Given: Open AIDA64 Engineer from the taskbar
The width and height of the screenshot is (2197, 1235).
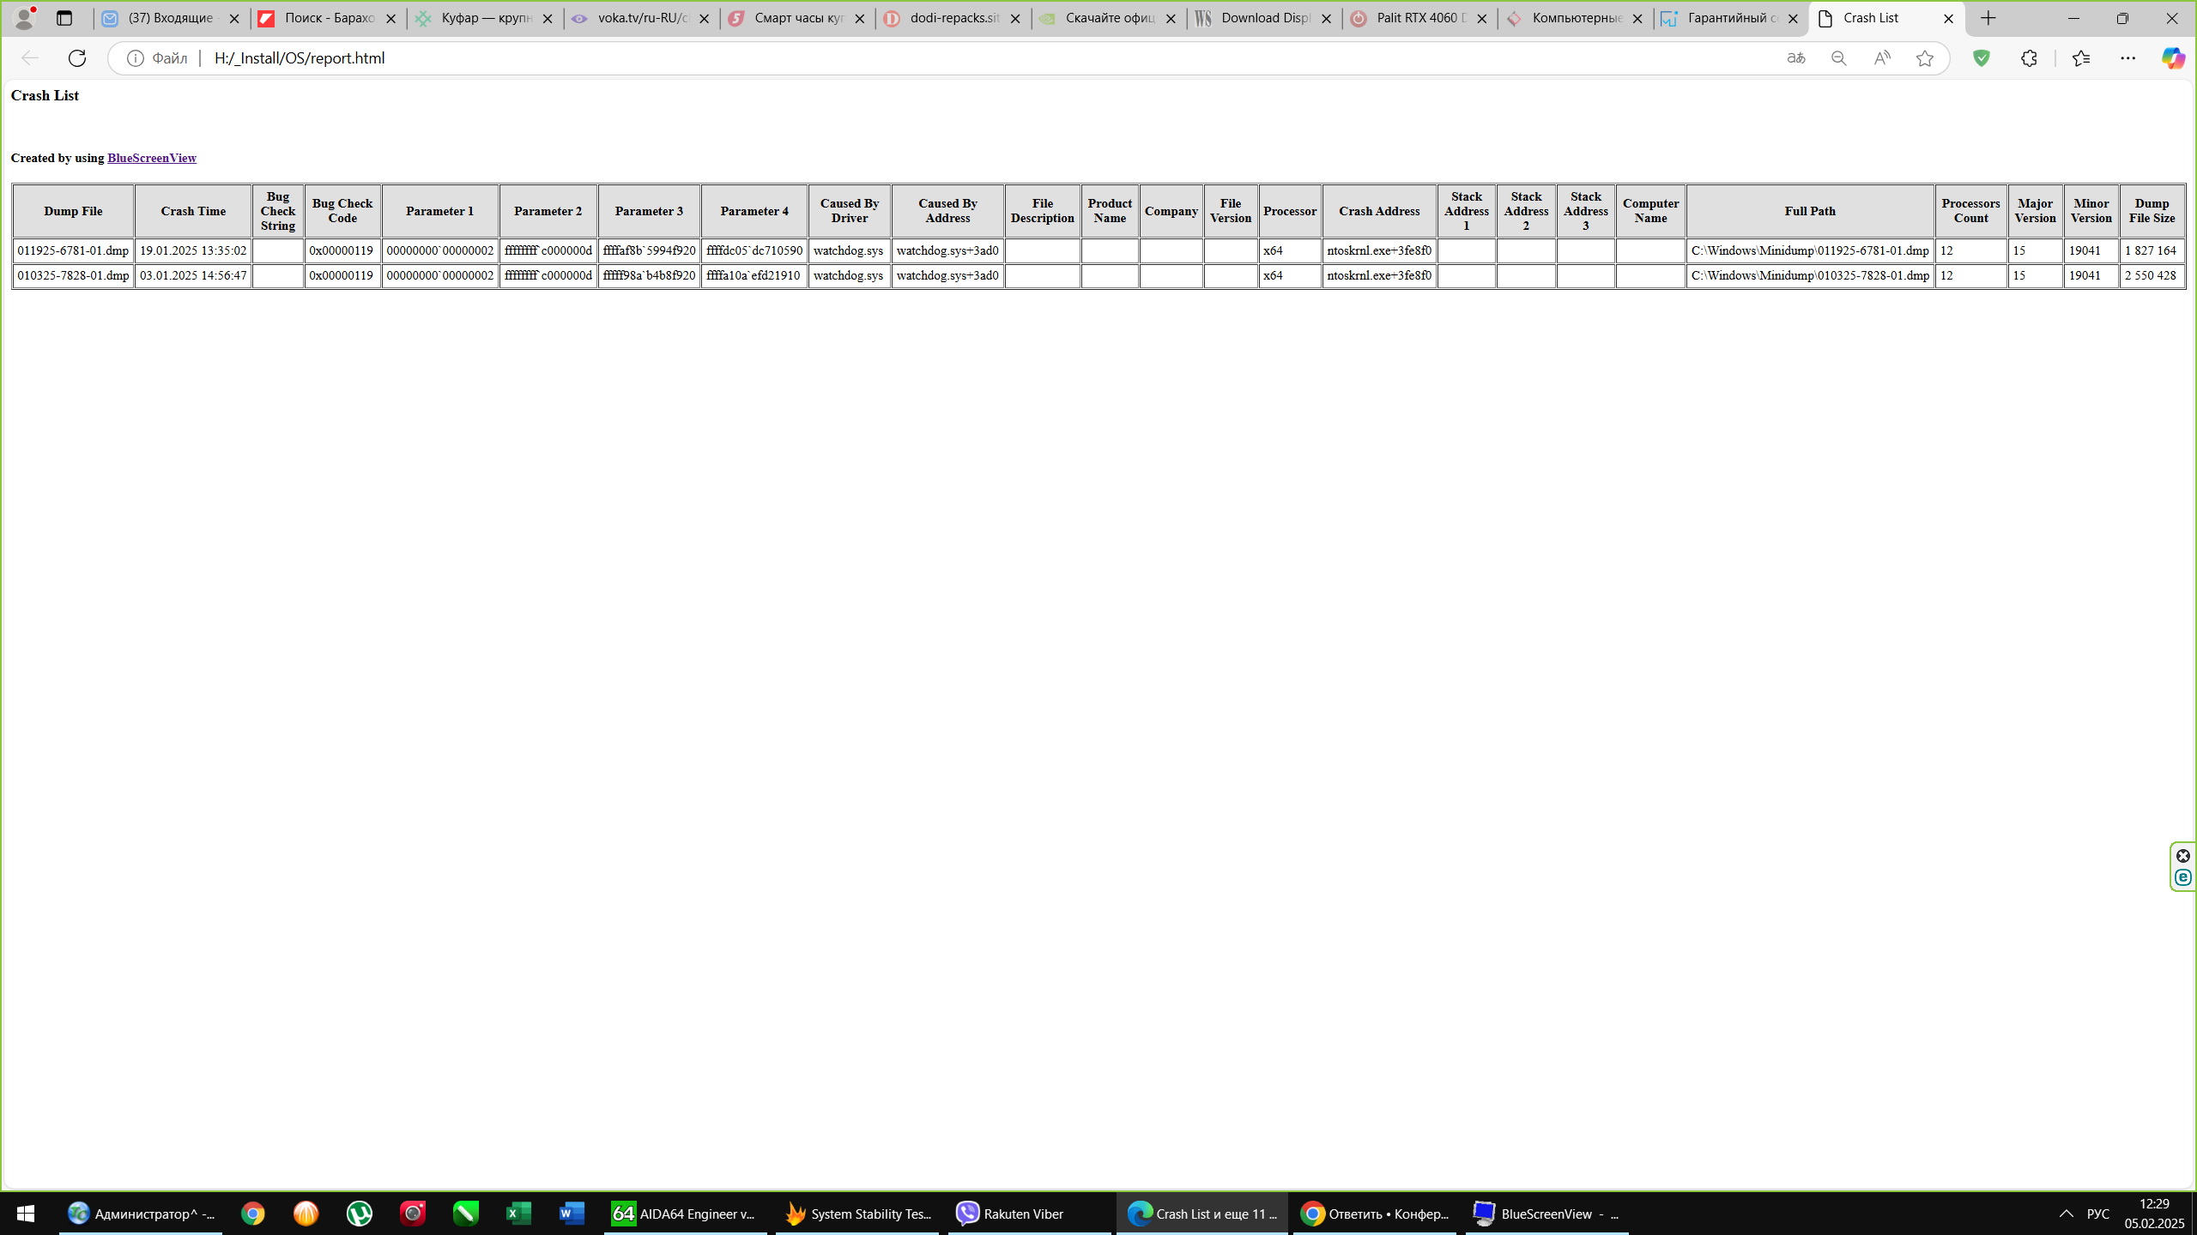Looking at the screenshot, I should (685, 1214).
